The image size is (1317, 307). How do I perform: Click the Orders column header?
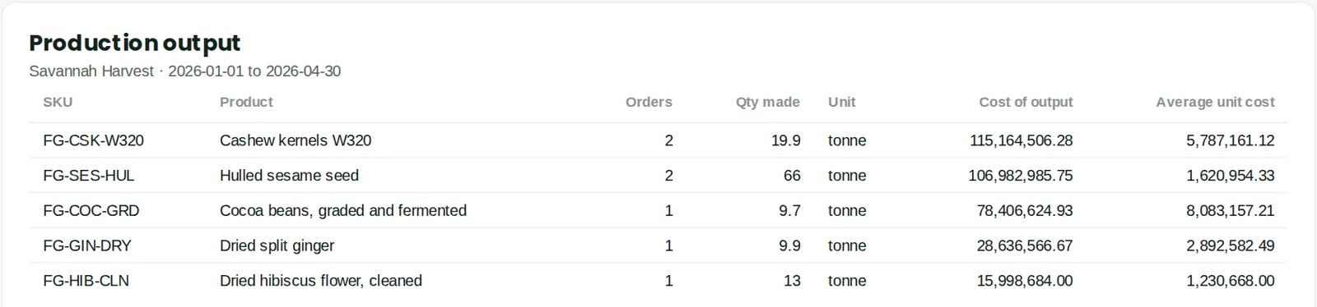coord(649,103)
